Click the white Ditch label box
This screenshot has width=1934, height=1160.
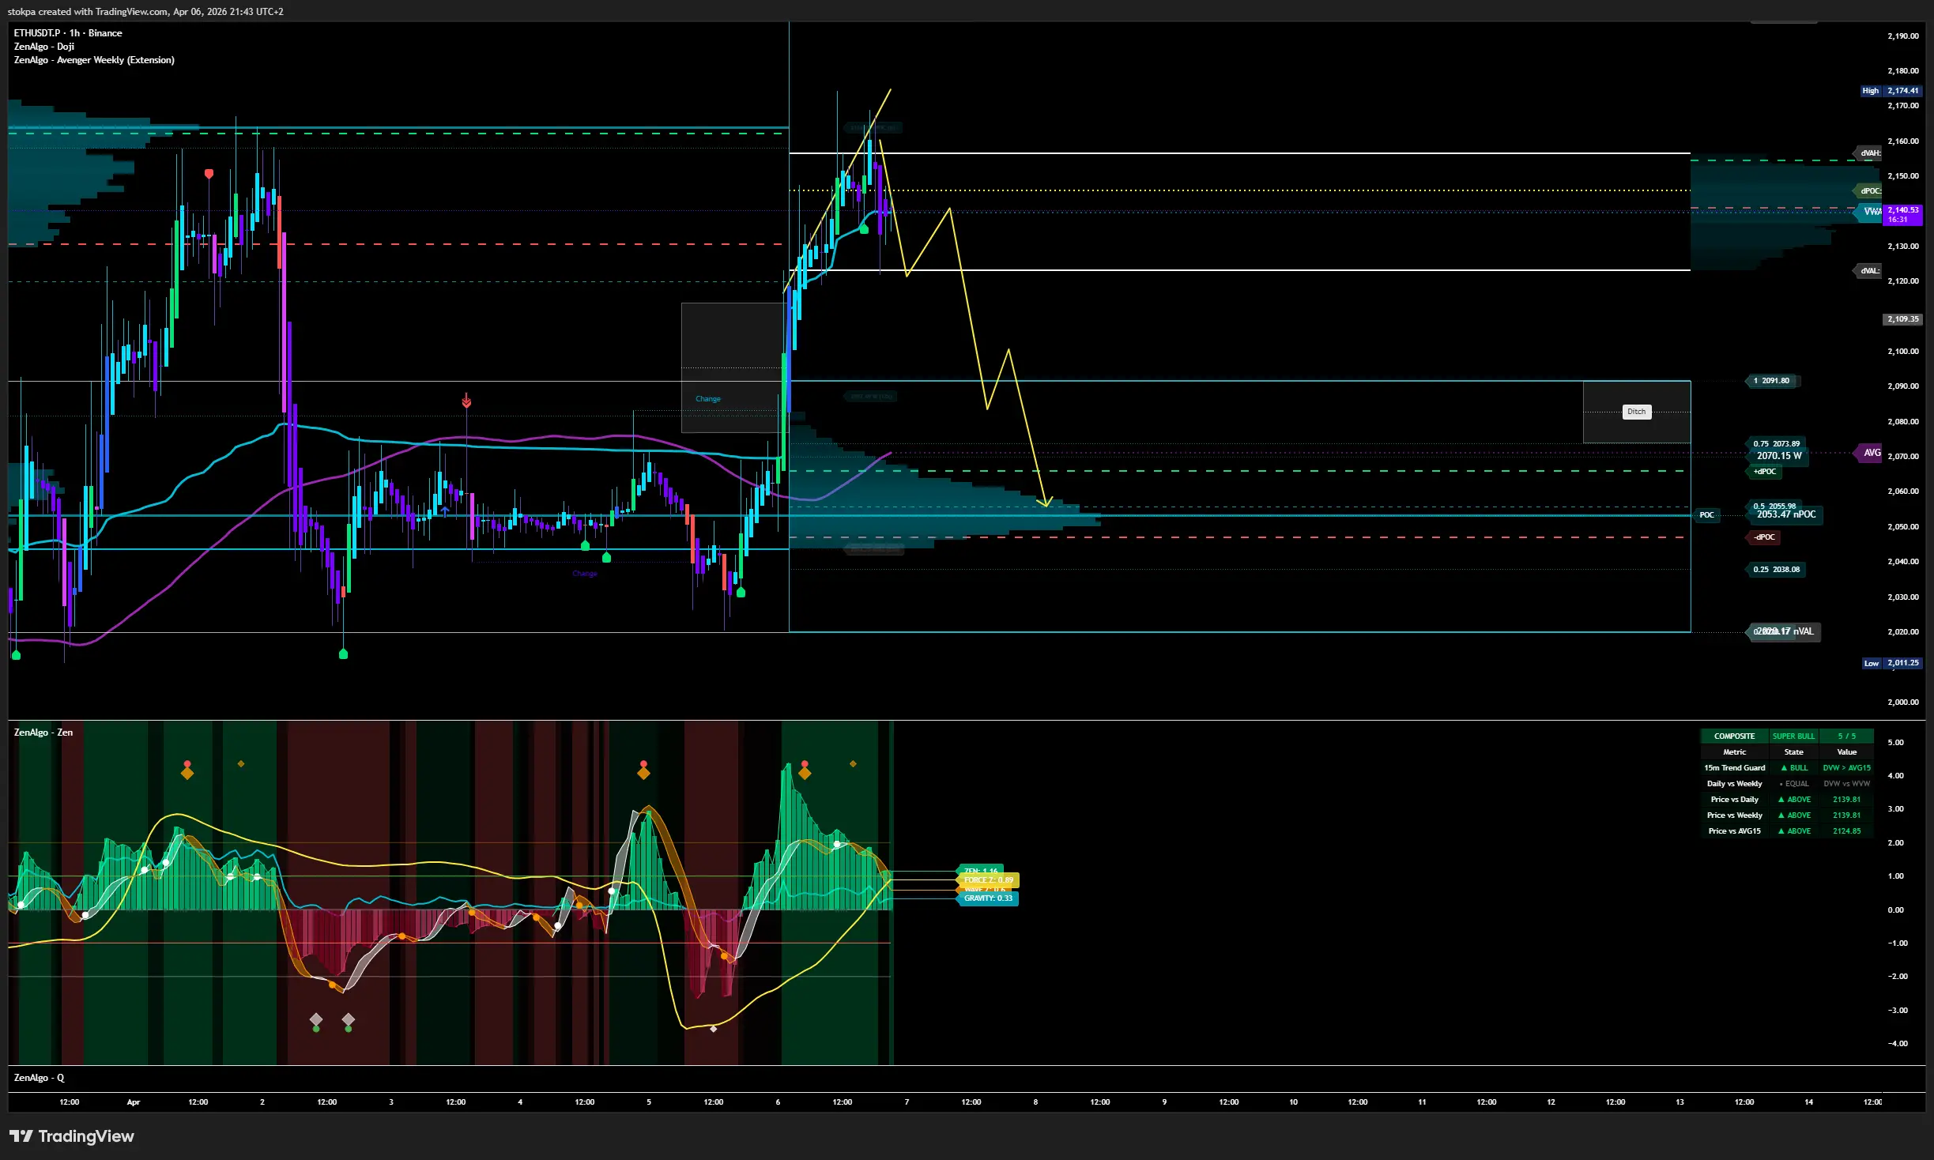(x=1637, y=412)
